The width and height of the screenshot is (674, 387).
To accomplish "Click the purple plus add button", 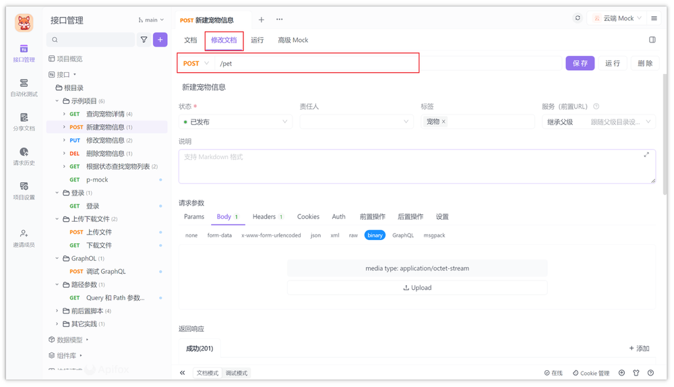I will coord(160,40).
